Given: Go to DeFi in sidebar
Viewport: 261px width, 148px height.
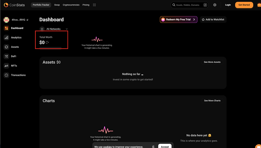Looking at the screenshot, I should coord(14,56).
